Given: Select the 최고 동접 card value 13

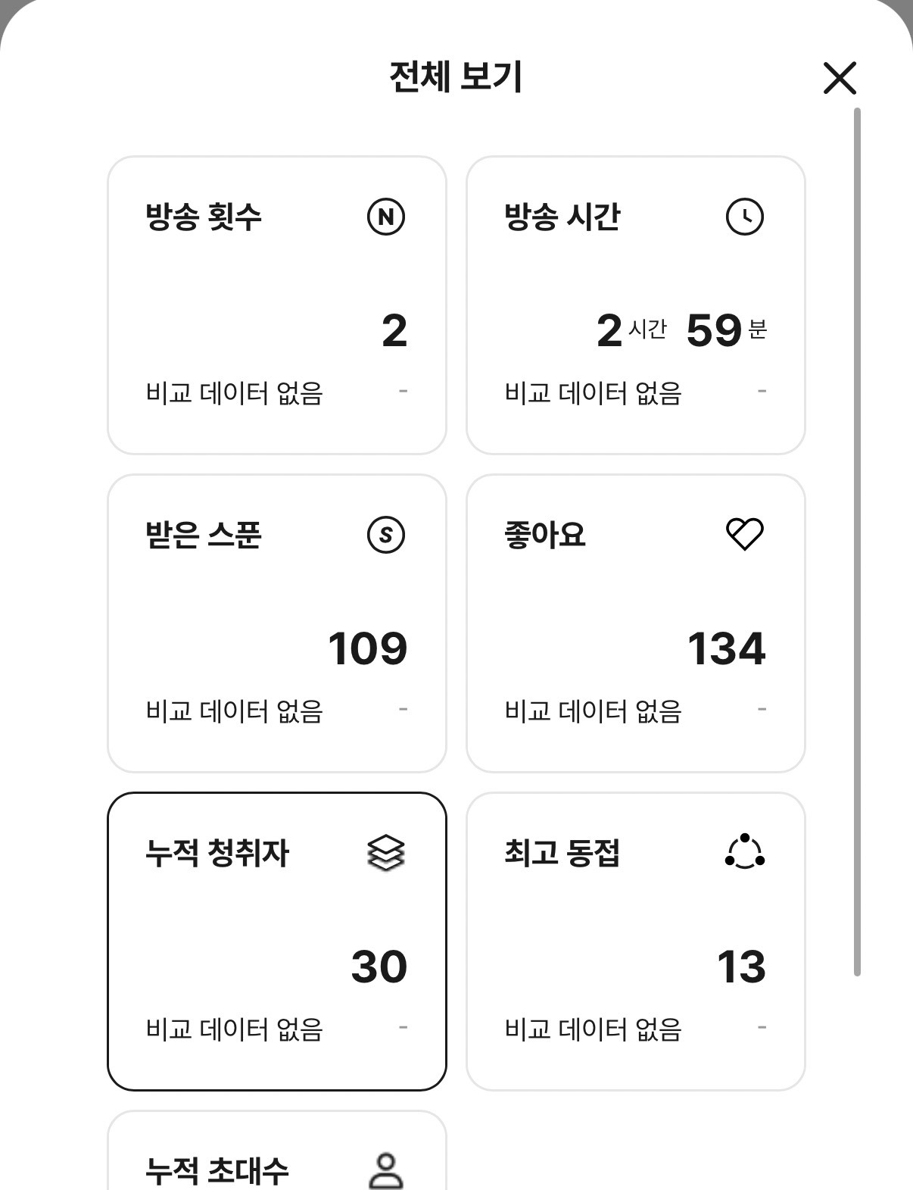Looking at the screenshot, I should coord(741,967).
